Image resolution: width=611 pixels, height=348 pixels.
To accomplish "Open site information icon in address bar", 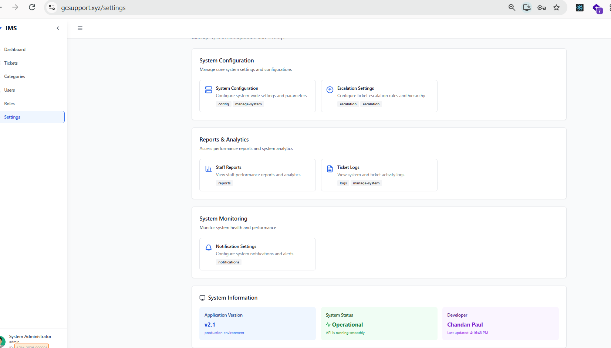I will pos(52,7).
